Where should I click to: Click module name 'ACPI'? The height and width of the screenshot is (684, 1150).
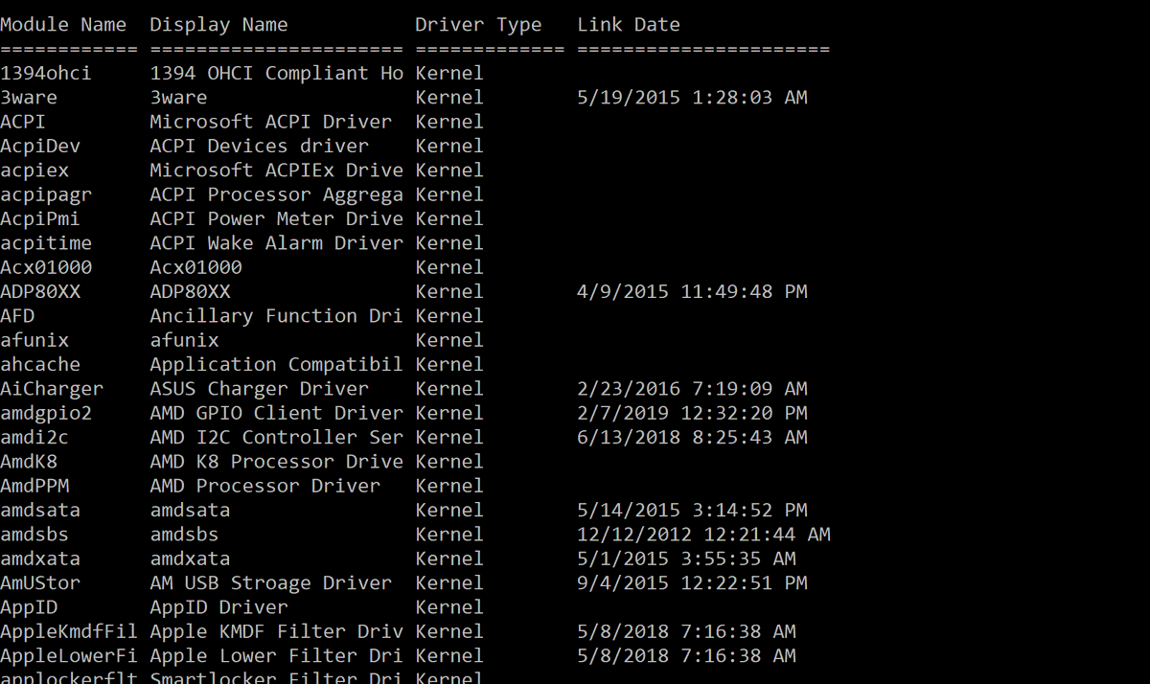coord(23,122)
